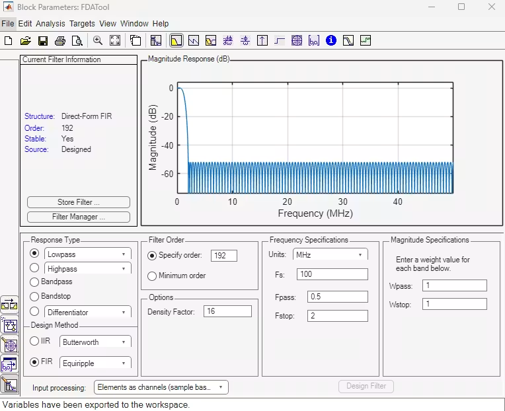The height and width of the screenshot is (411, 505).
Task: Save session with the floppy disk icon
Action: [43, 40]
